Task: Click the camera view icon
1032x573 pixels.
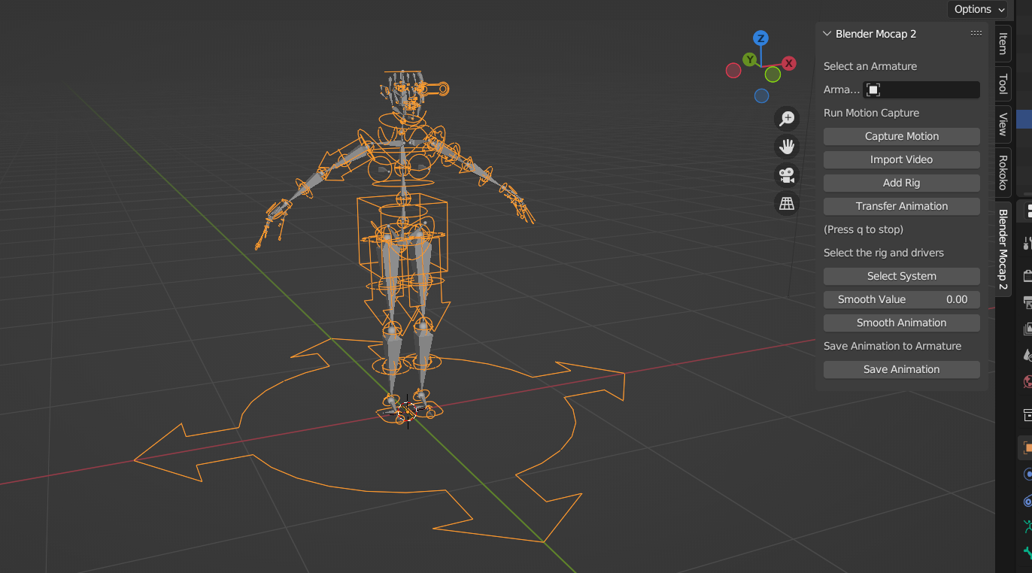Action: [x=786, y=175]
